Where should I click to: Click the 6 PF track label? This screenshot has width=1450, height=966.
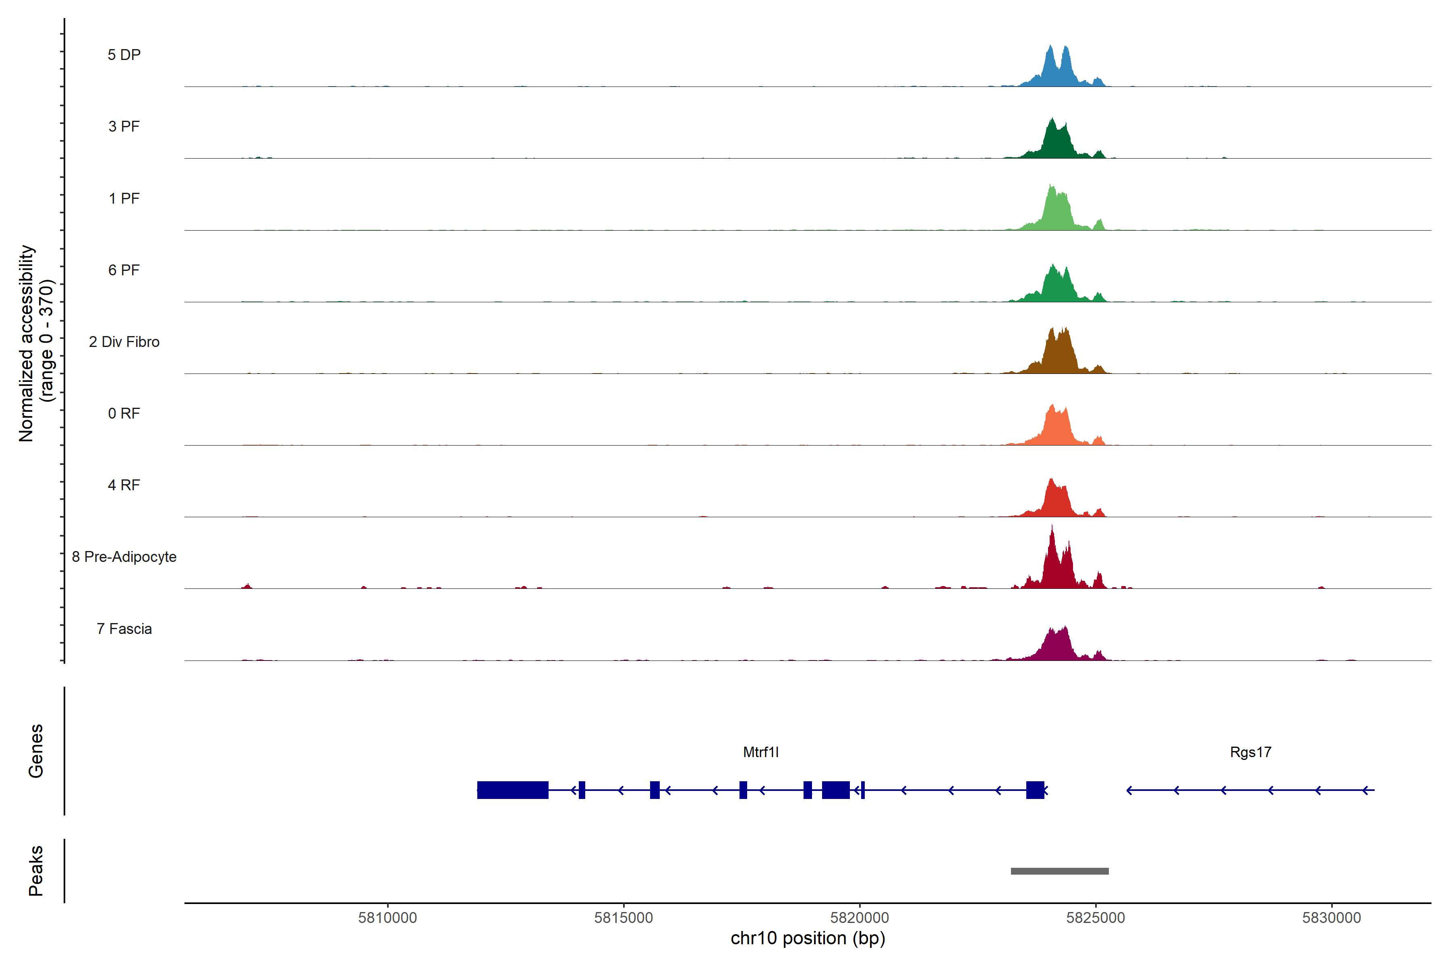(x=124, y=270)
